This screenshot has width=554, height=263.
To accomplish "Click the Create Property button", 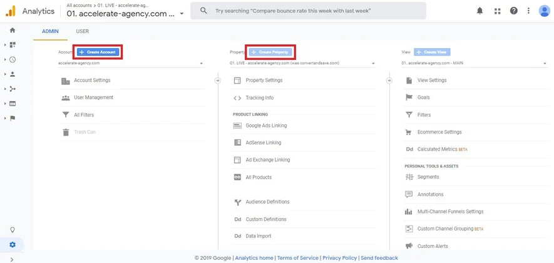I will click(x=270, y=52).
